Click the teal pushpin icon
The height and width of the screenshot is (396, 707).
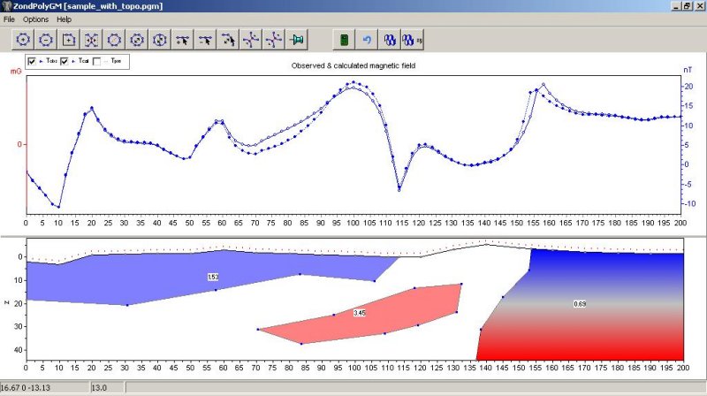point(298,40)
